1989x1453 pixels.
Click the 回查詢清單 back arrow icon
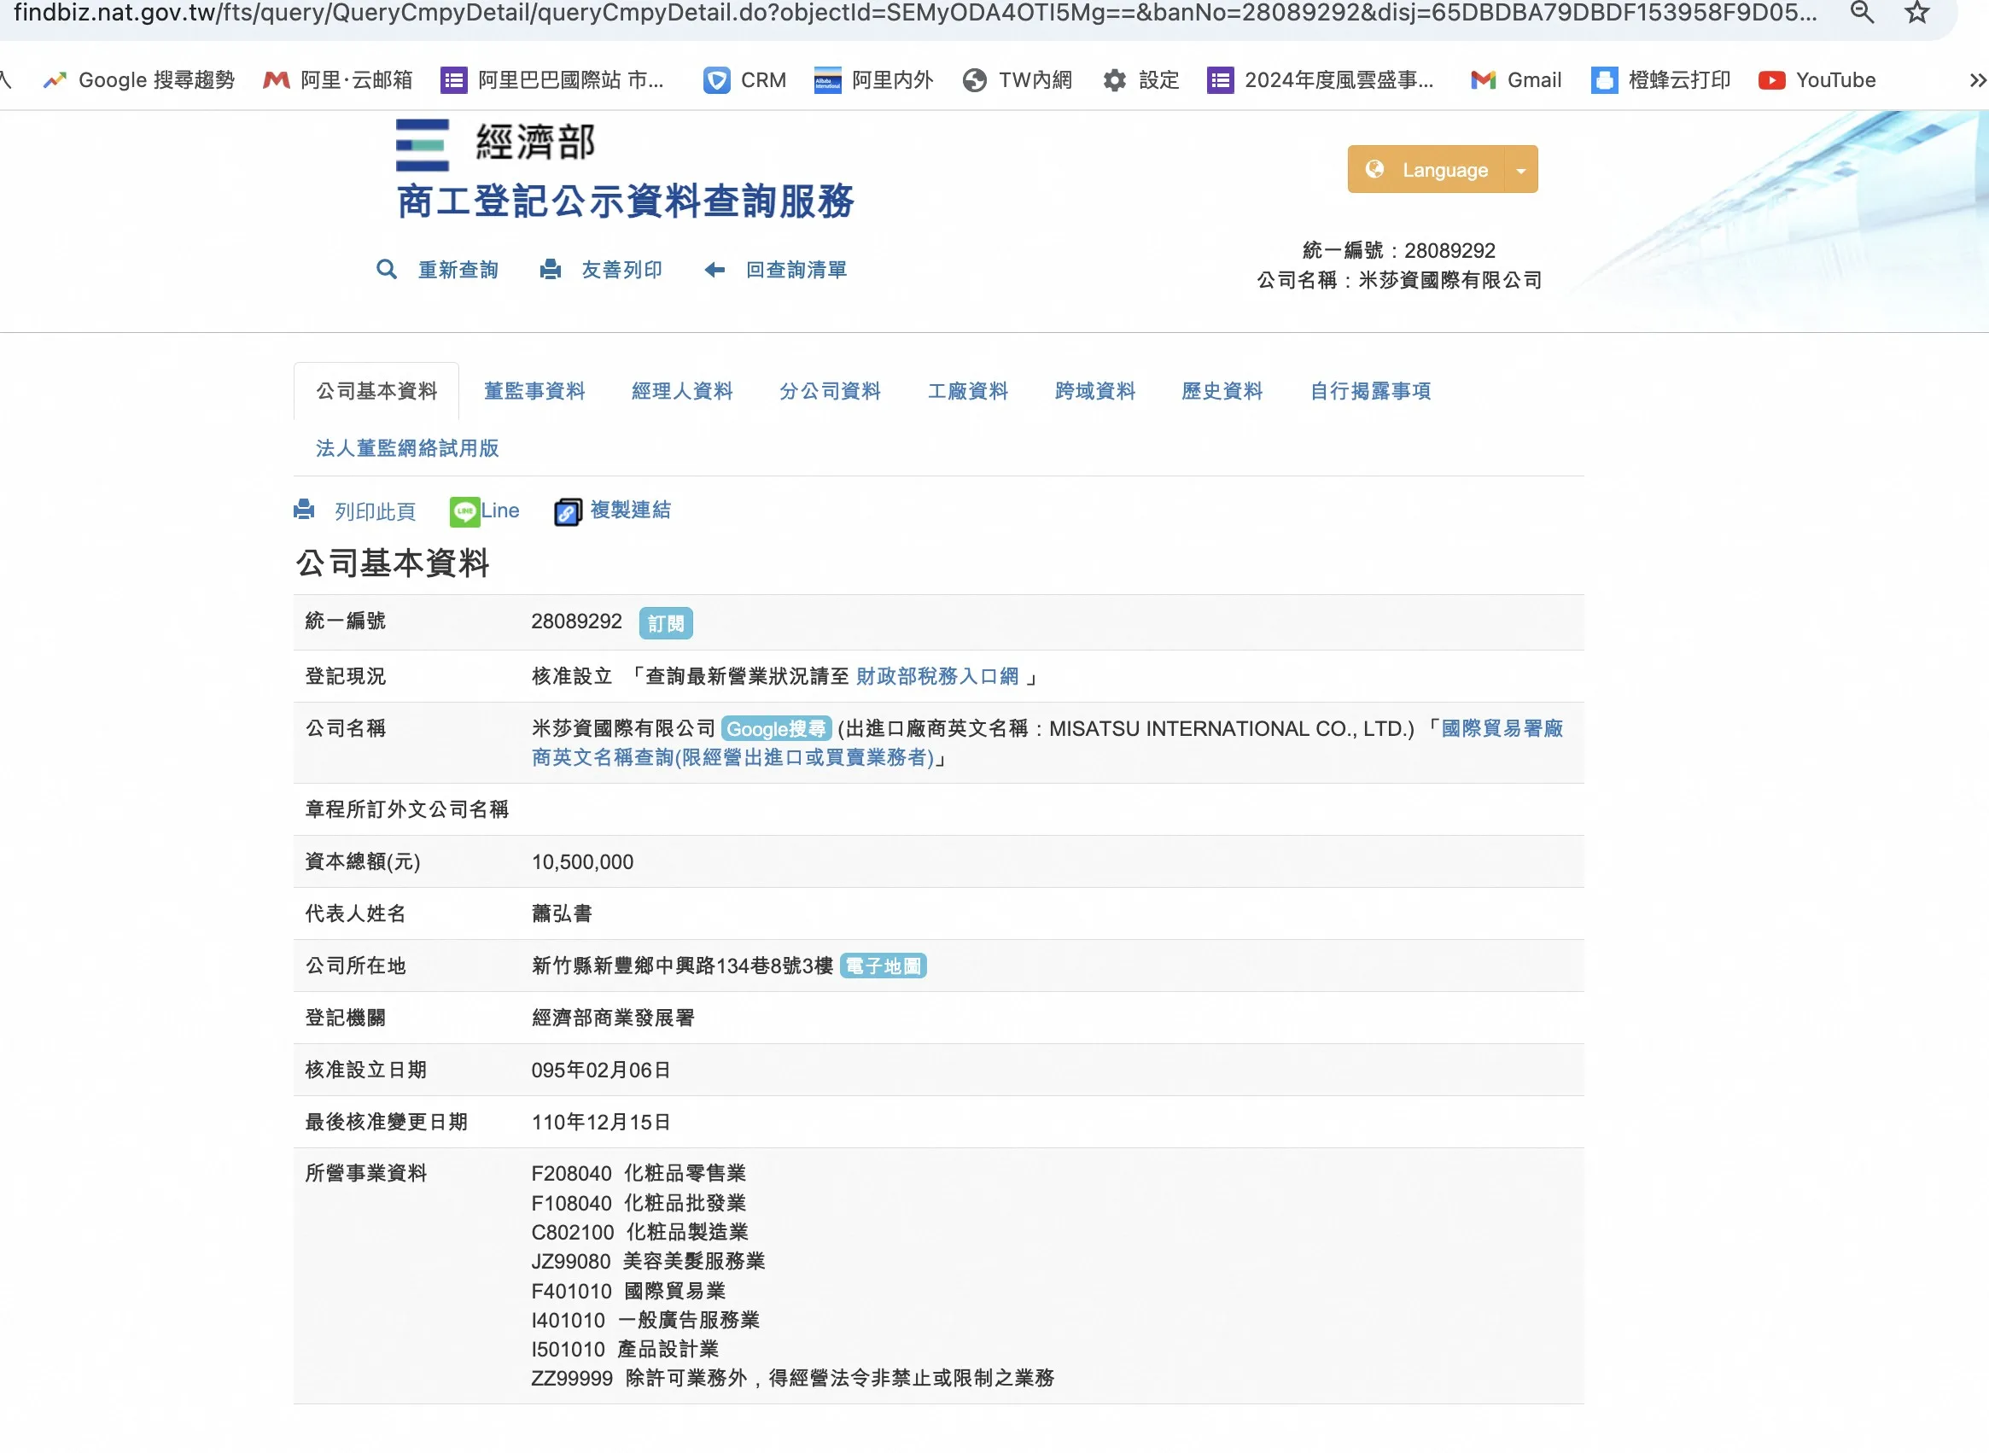tap(714, 269)
